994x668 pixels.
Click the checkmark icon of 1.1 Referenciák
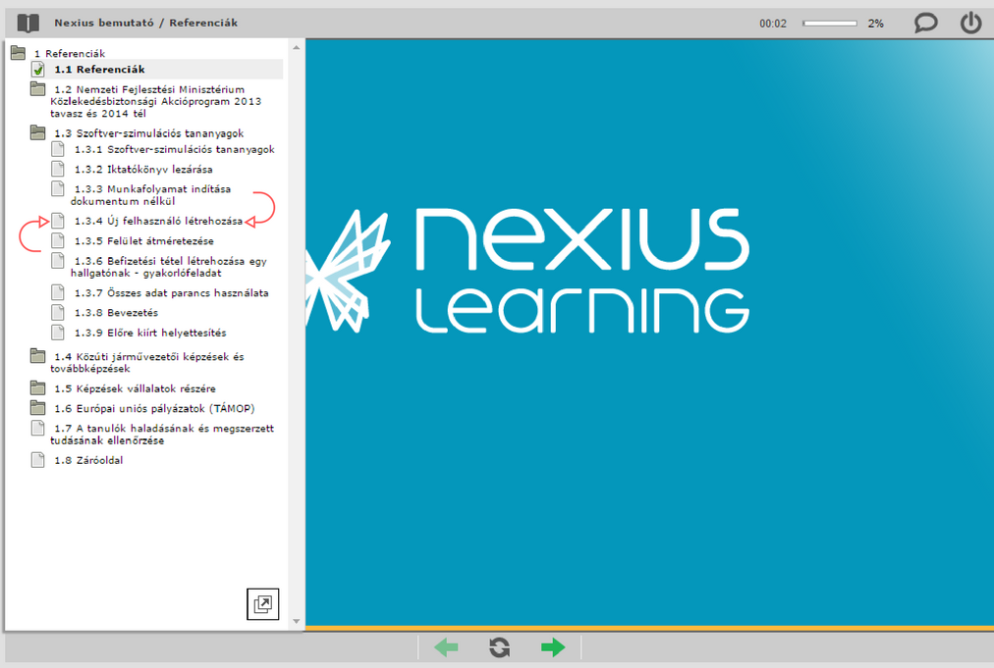click(37, 70)
